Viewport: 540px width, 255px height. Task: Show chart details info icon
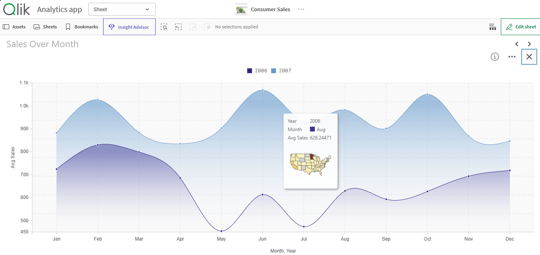point(495,57)
